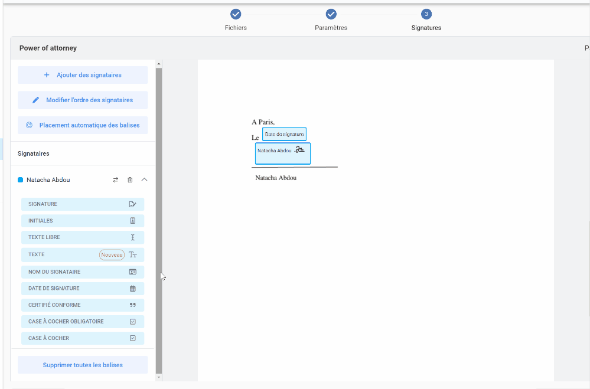Image resolution: width=590 pixels, height=389 pixels.
Task: Select the CASE À COCHER OBLIGATOIRE checkbox tag
Action: (x=83, y=322)
